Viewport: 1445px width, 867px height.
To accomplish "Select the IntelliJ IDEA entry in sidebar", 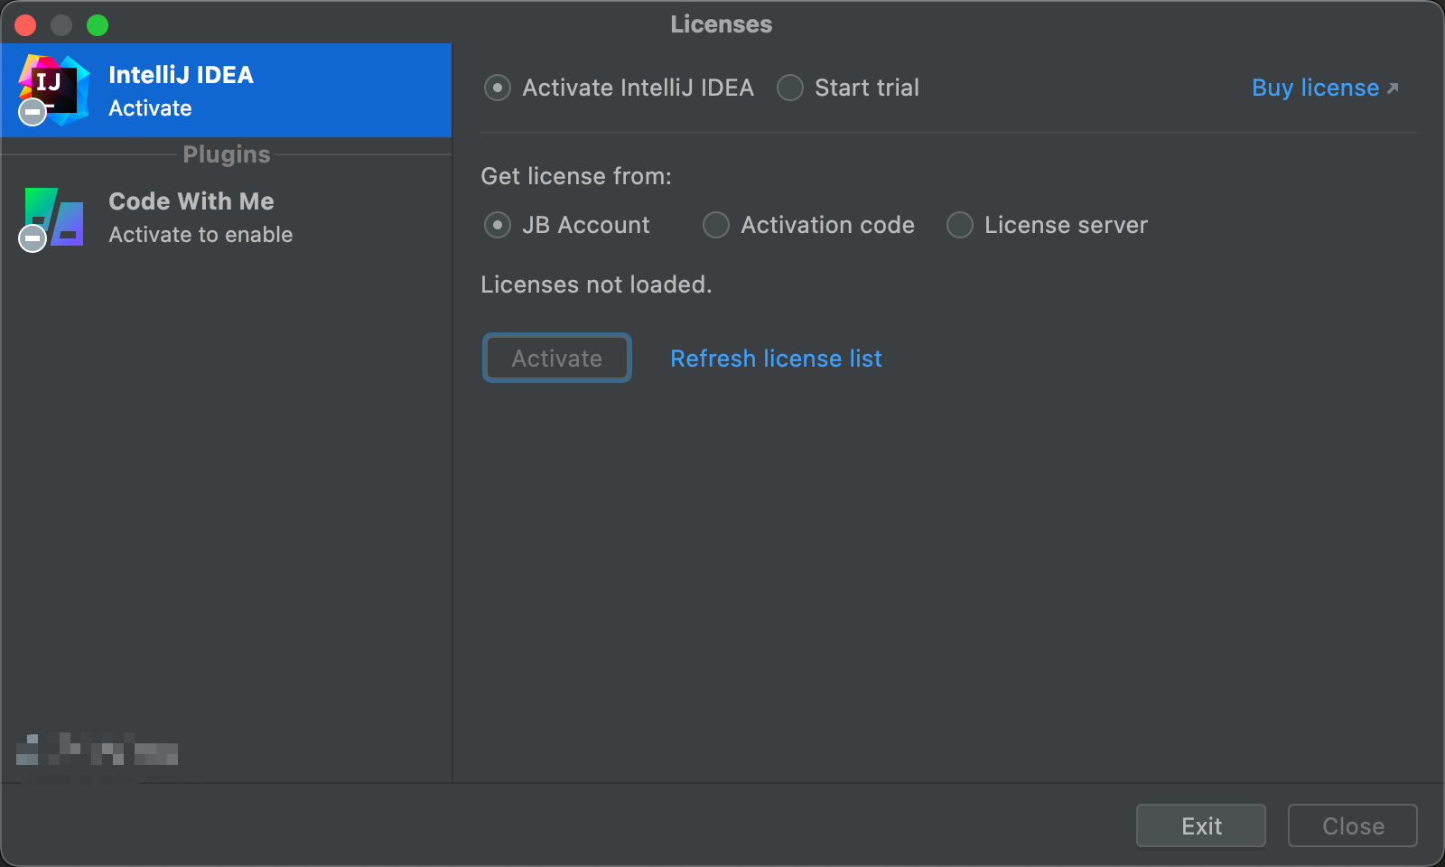I will (226, 90).
